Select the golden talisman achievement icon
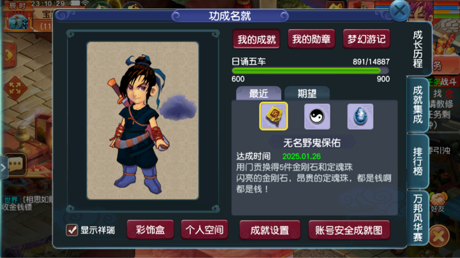Screen dimensions: 460x258 tap(273, 117)
